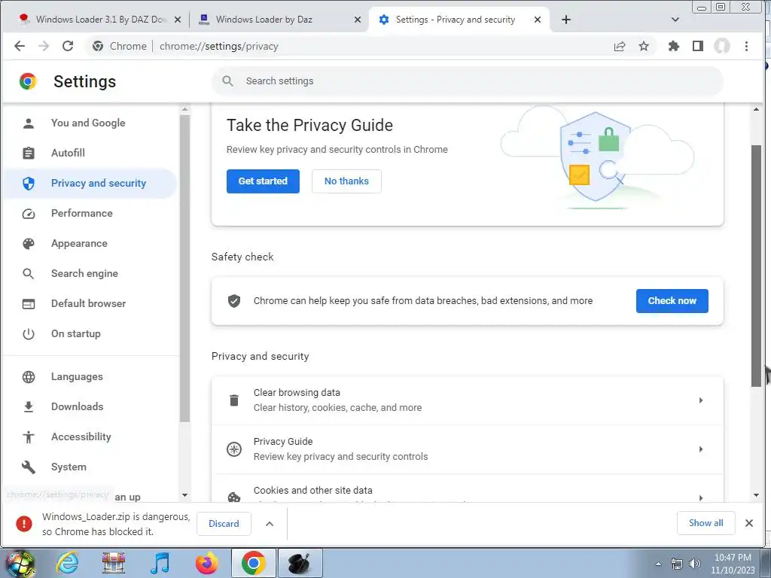Open Cookies and other site data arrow
The height and width of the screenshot is (578, 771).
click(701, 497)
